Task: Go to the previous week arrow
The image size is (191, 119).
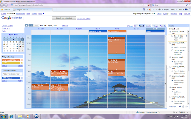Action: (x=27, y=26)
